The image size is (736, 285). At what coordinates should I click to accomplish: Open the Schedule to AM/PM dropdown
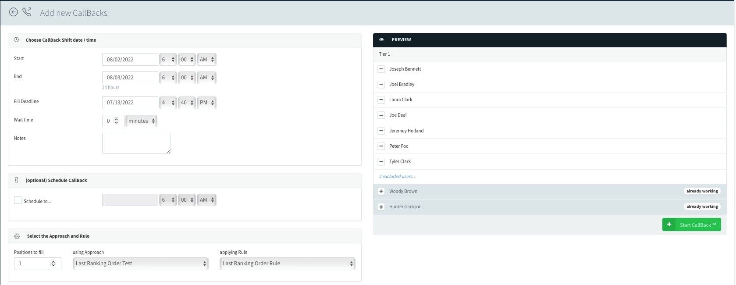pos(206,200)
